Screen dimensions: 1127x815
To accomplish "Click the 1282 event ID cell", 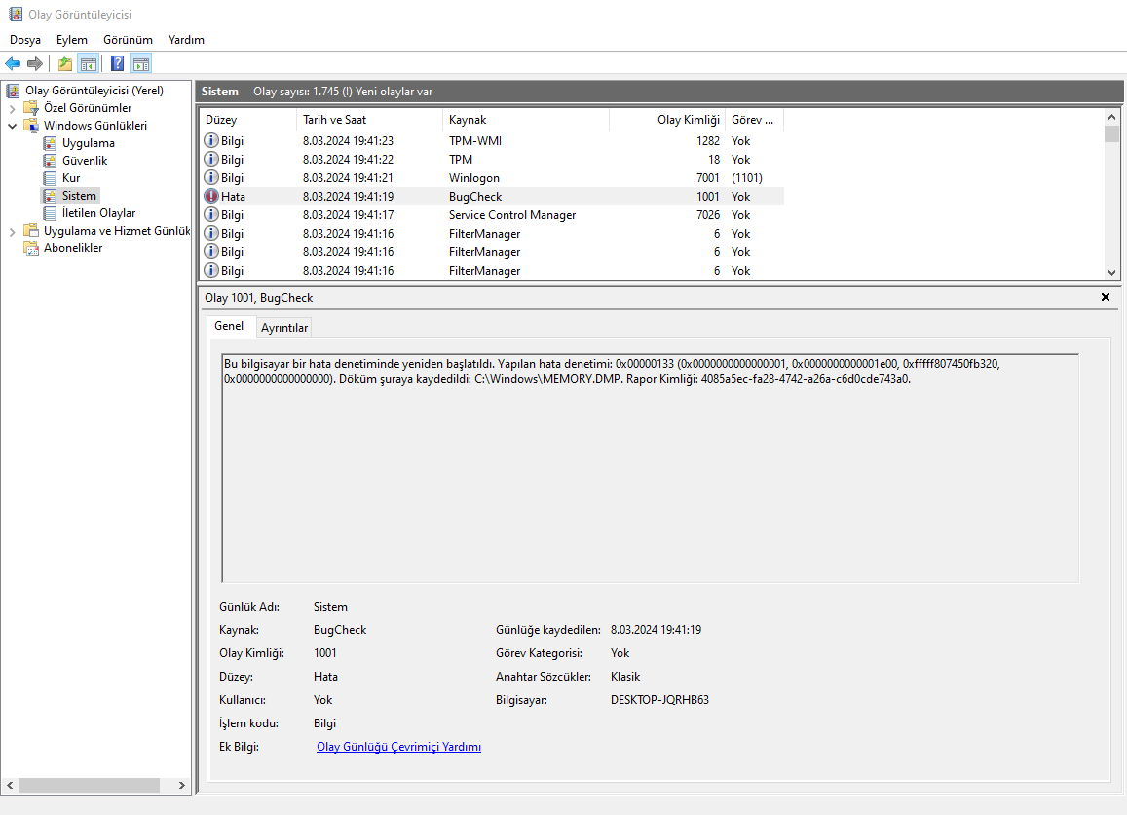I will point(708,141).
